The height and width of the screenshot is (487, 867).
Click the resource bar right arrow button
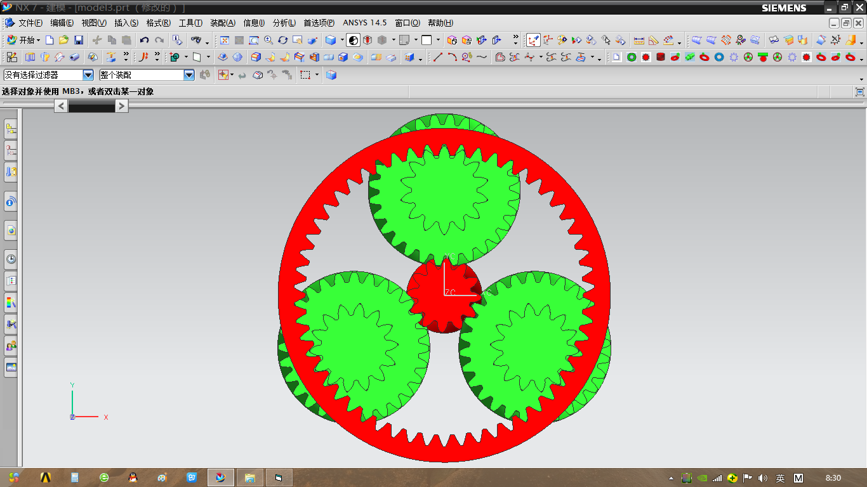coord(122,107)
